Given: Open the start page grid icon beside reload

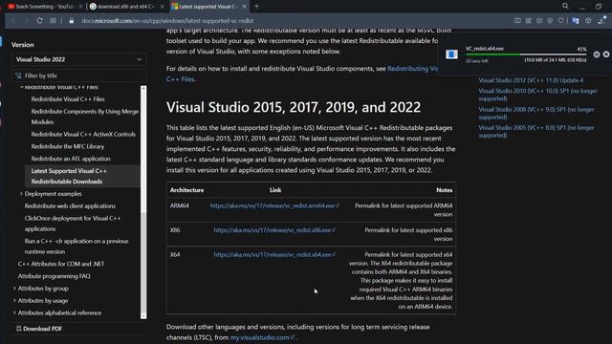Looking at the screenshot, I should coord(53,21).
